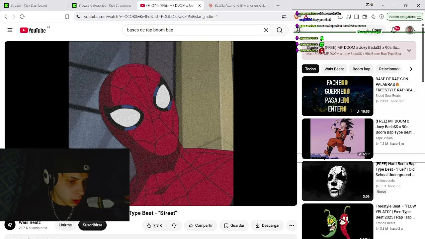Screen dimensions: 425x239
Task: Show more filter chips with right arrow
Action: coord(411,69)
